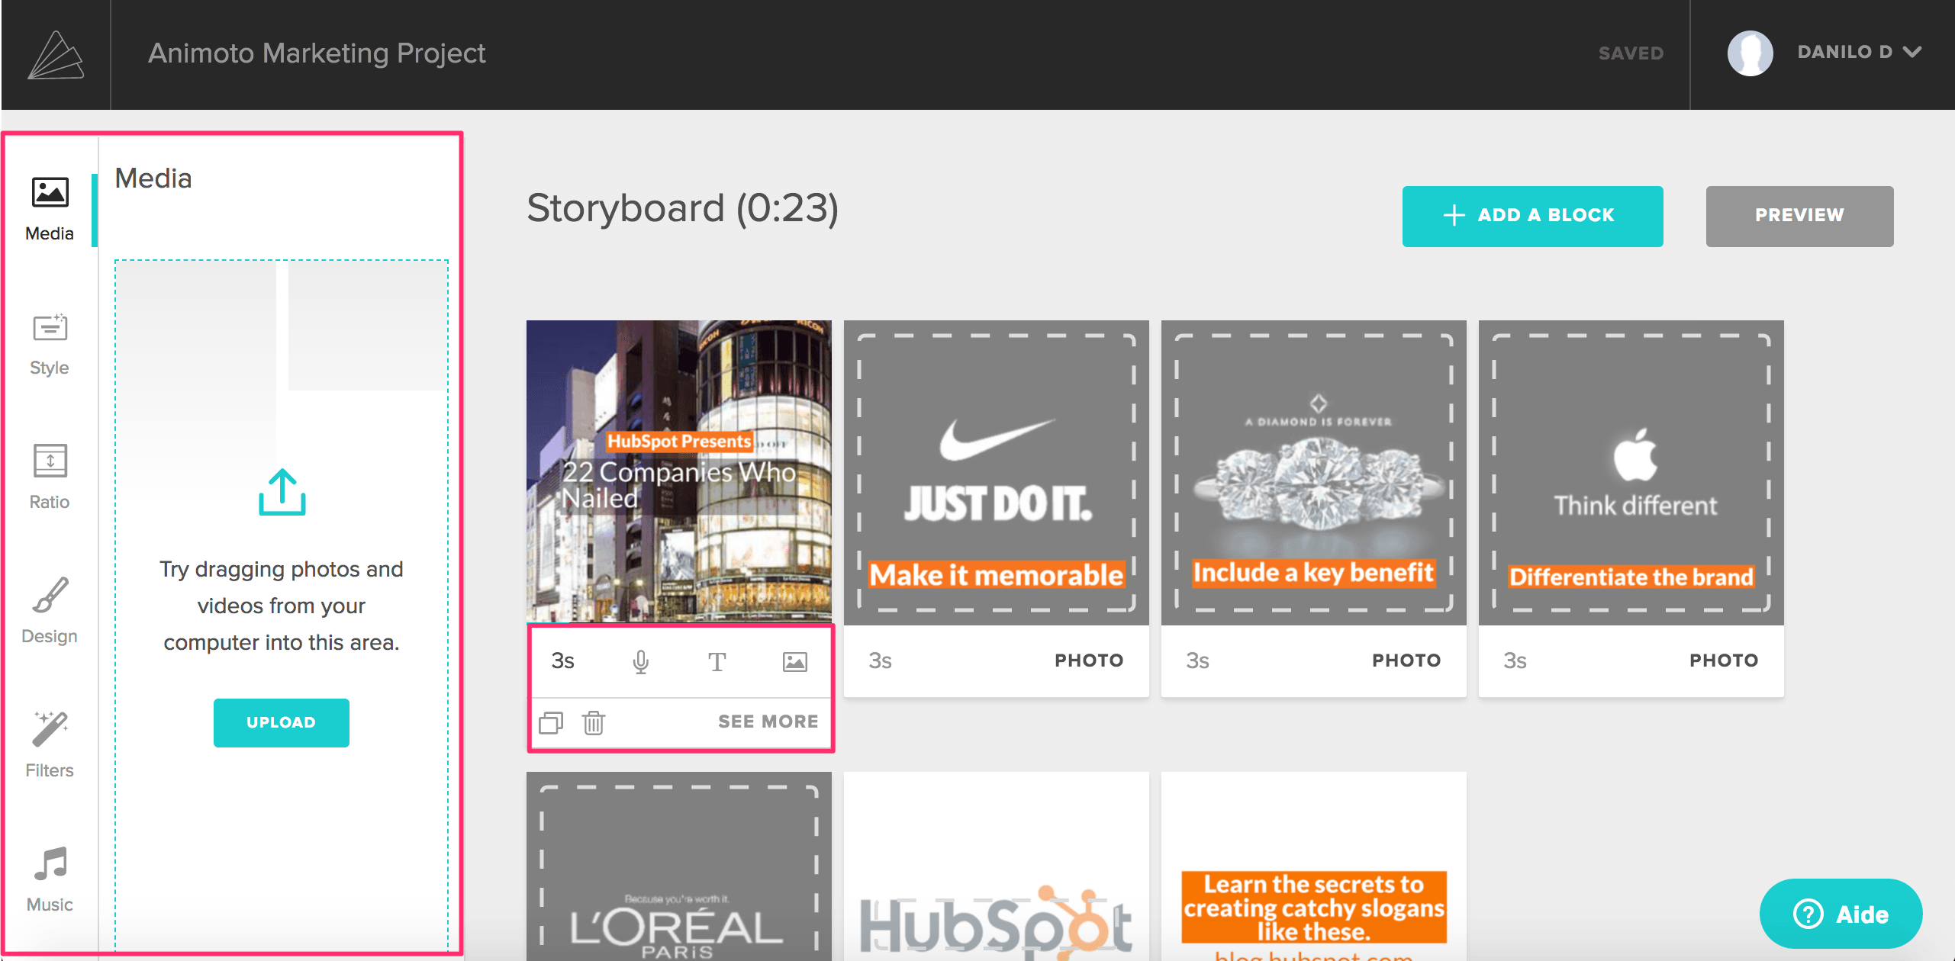1955x961 pixels.
Task: Click the trash delete block icon
Action: tap(594, 722)
